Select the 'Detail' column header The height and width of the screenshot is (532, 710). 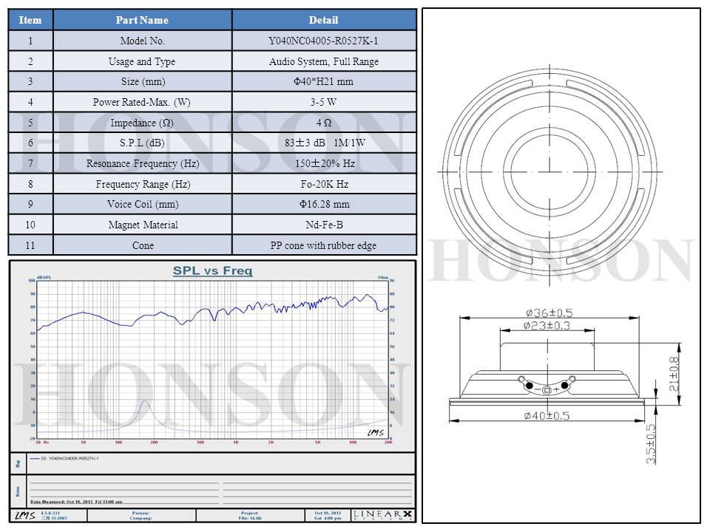(x=323, y=20)
